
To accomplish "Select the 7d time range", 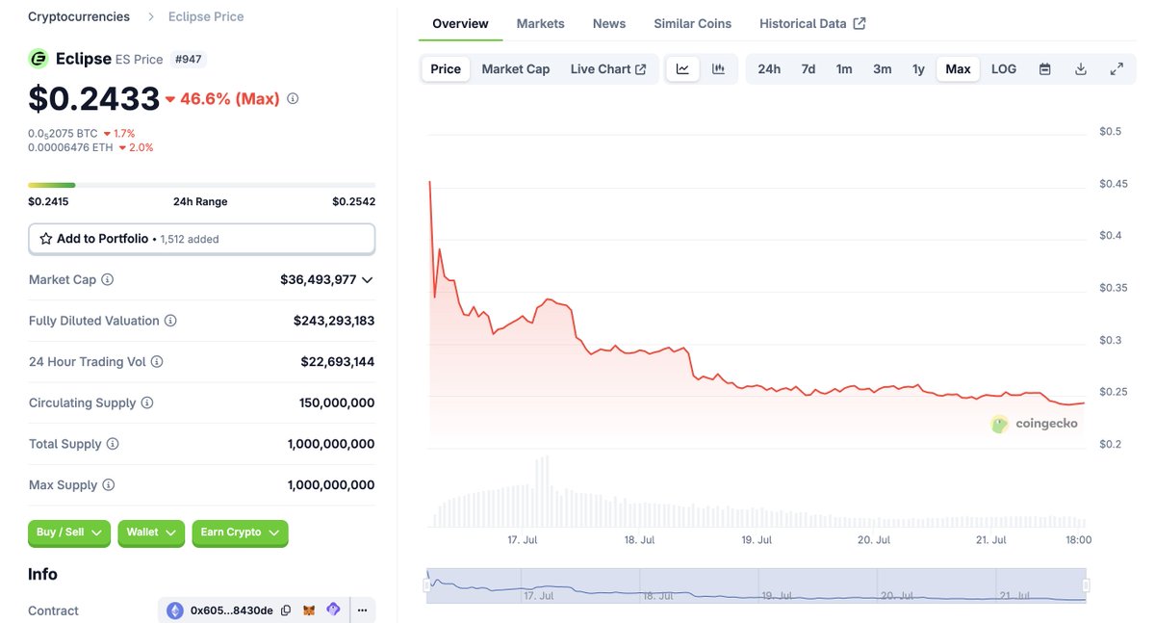I will [x=808, y=69].
